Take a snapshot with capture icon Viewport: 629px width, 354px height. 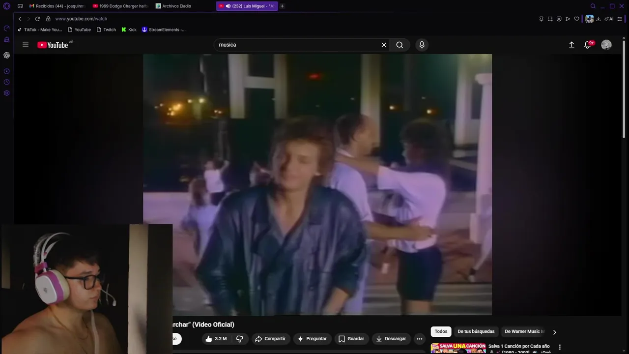pyautogui.click(x=550, y=19)
